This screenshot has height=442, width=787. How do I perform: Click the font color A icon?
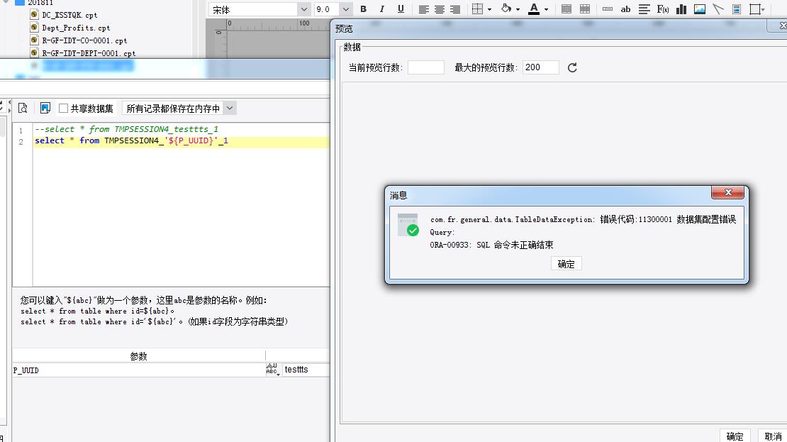tap(534, 9)
